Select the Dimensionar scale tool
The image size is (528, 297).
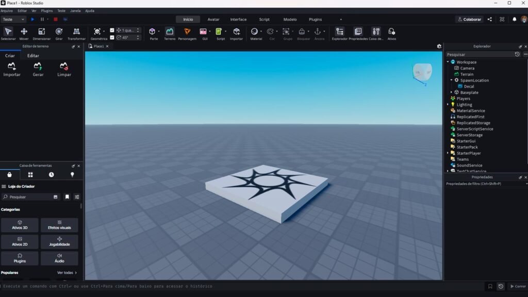[x=41, y=34]
